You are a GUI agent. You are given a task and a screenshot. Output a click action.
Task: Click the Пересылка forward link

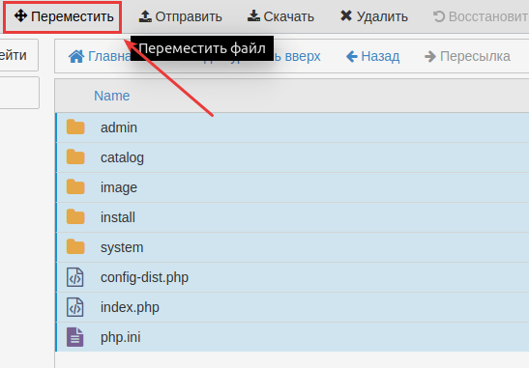point(467,56)
